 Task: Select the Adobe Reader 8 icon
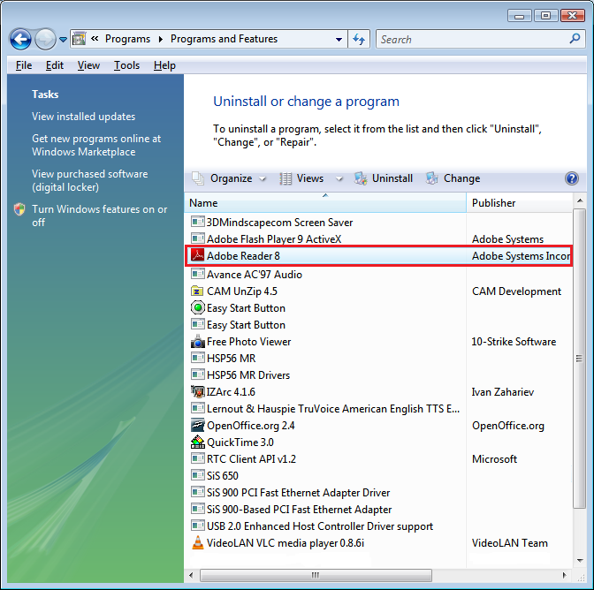click(x=197, y=255)
